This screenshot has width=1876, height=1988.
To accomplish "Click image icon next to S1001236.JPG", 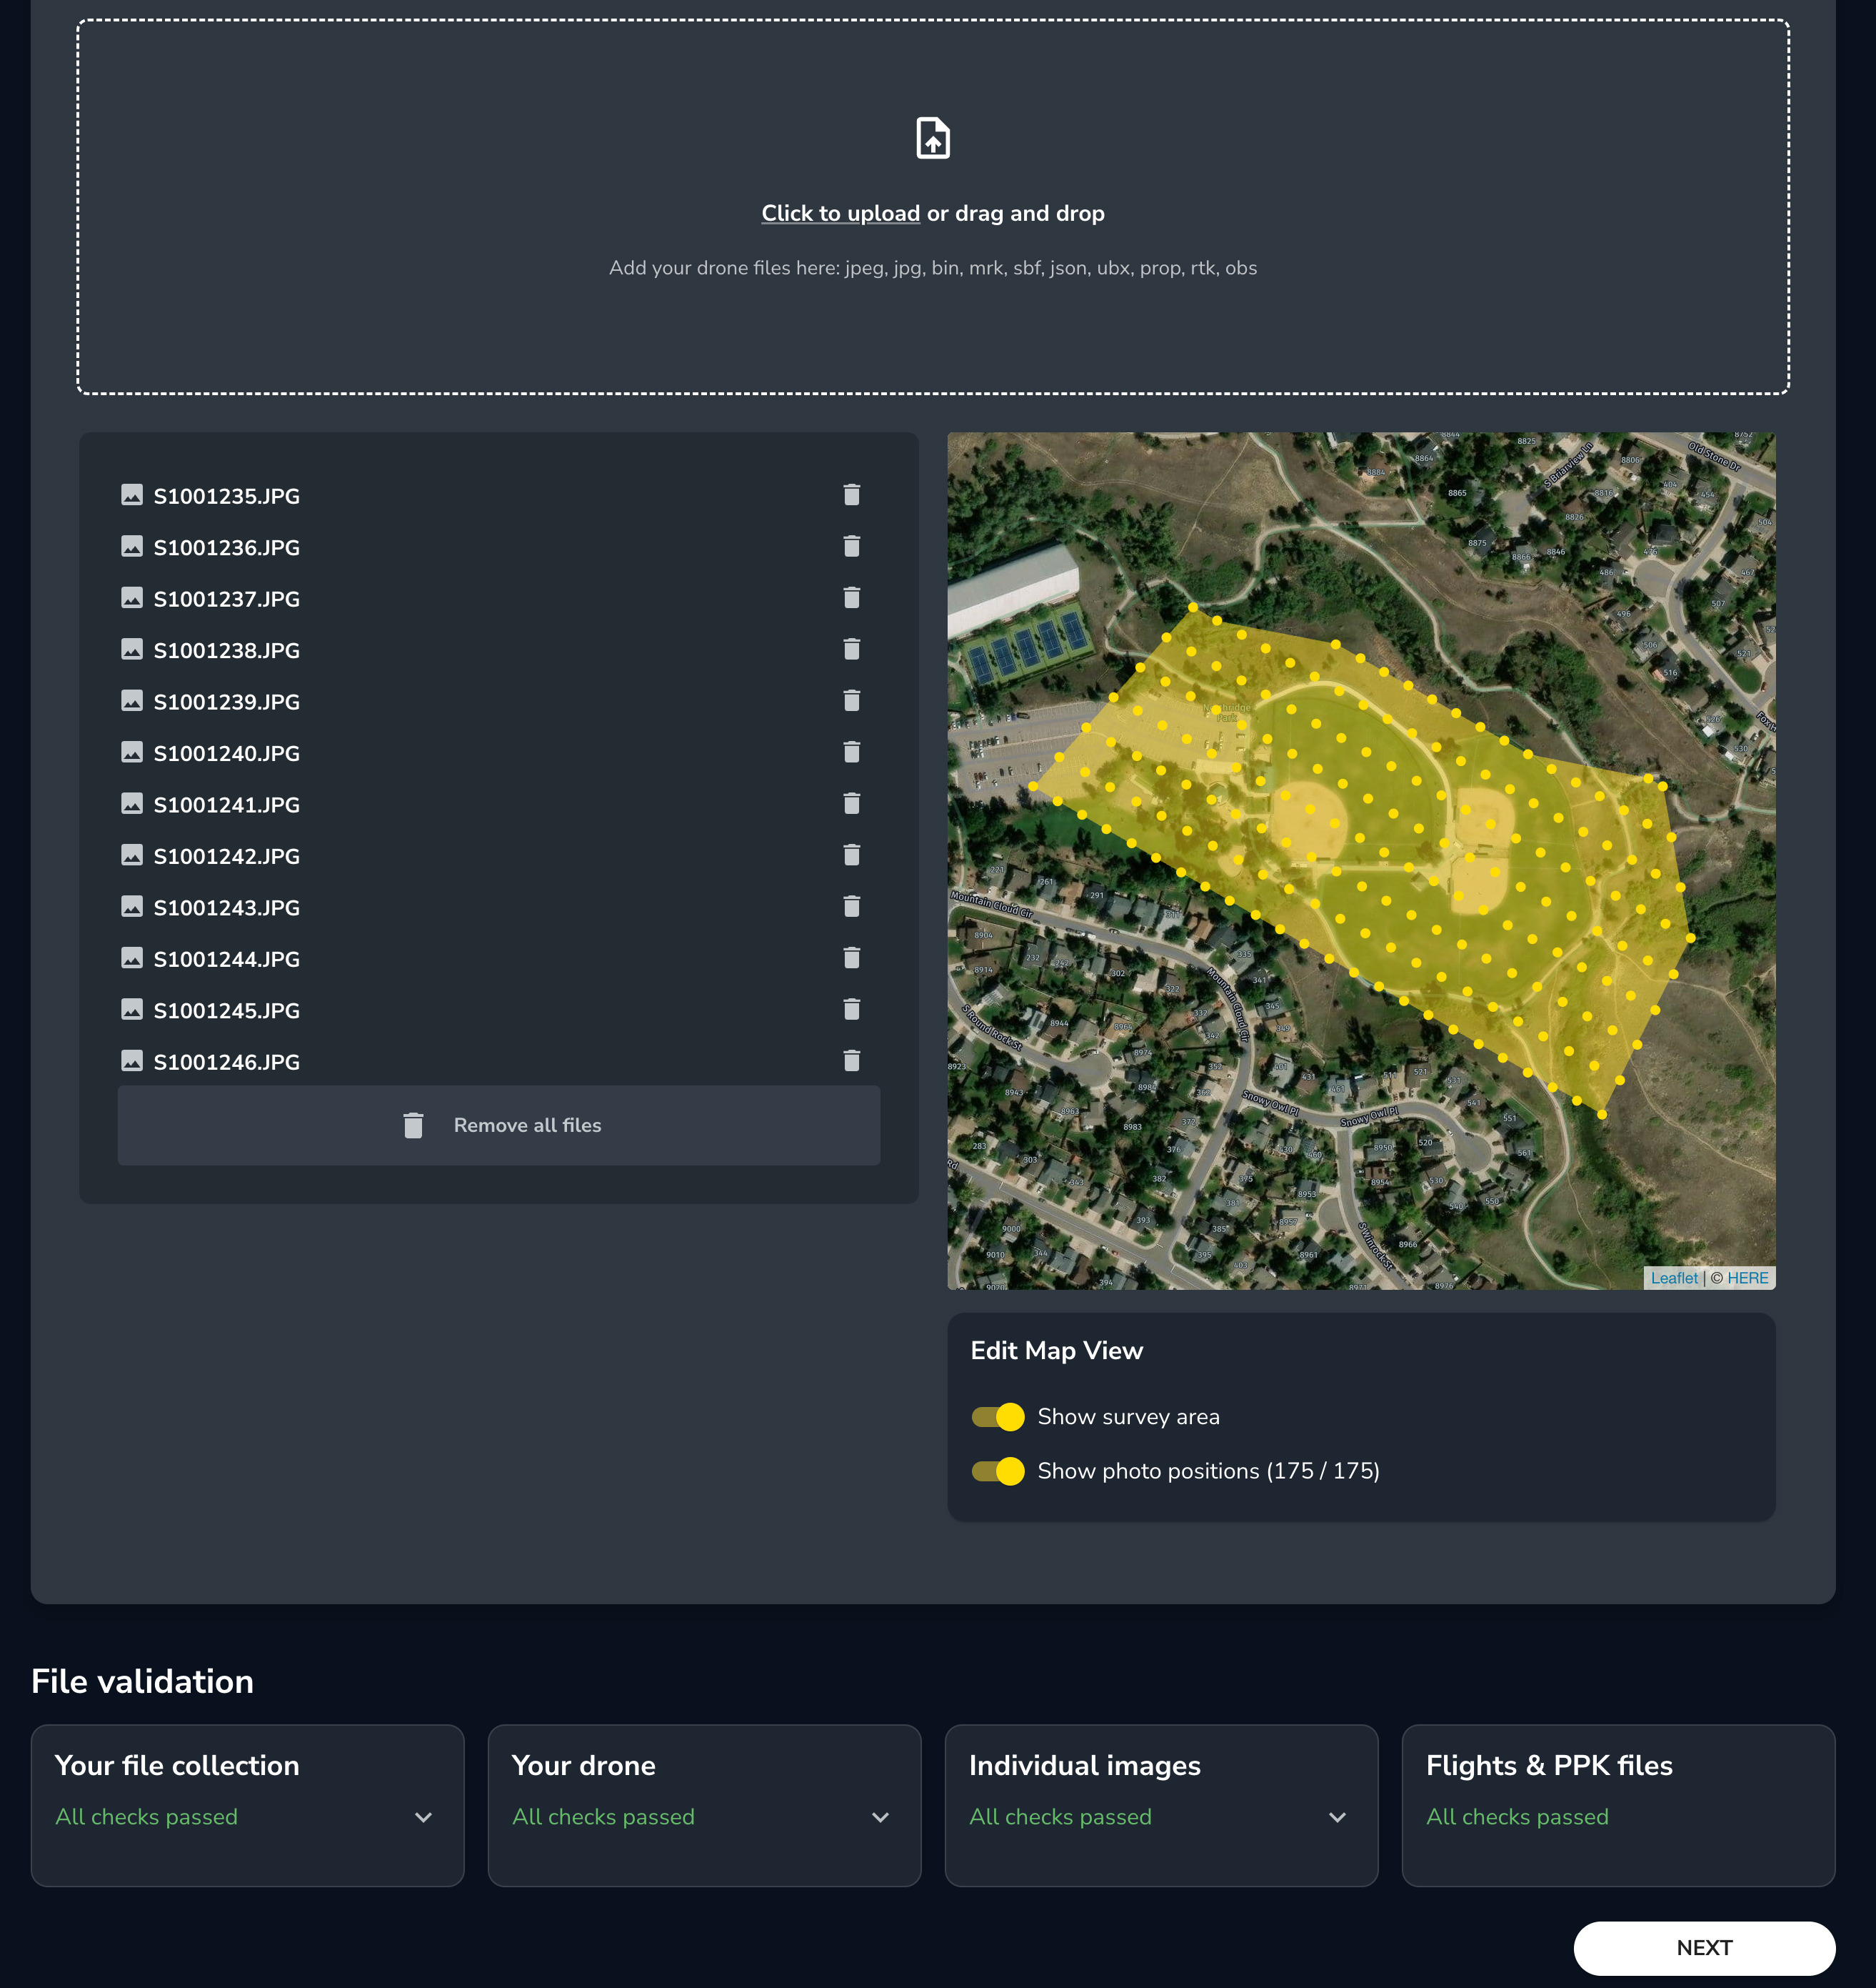I will (x=132, y=546).
